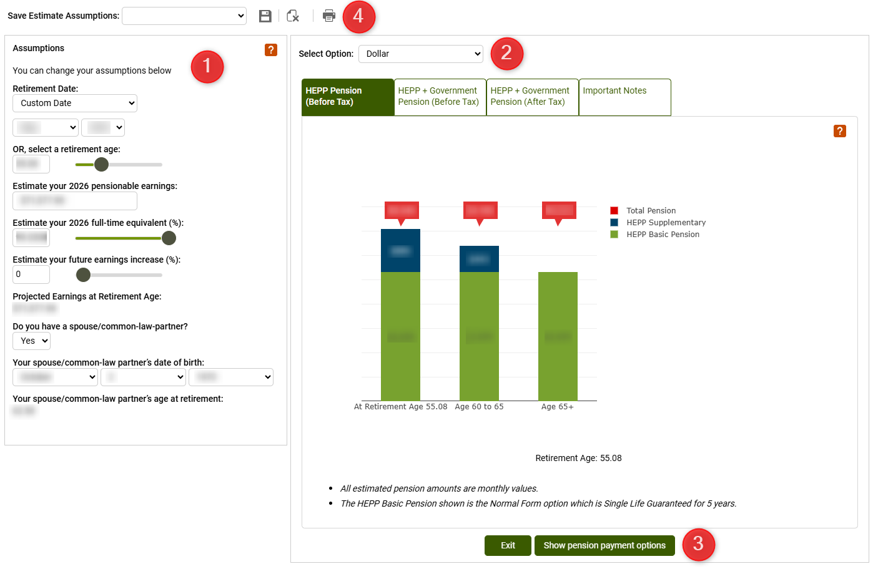Image resolution: width=878 pixels, height=569 pixels.
Task: Click the blue supplementary segment of Age 60 to 65 bar
Action: [x=479, y=259]
